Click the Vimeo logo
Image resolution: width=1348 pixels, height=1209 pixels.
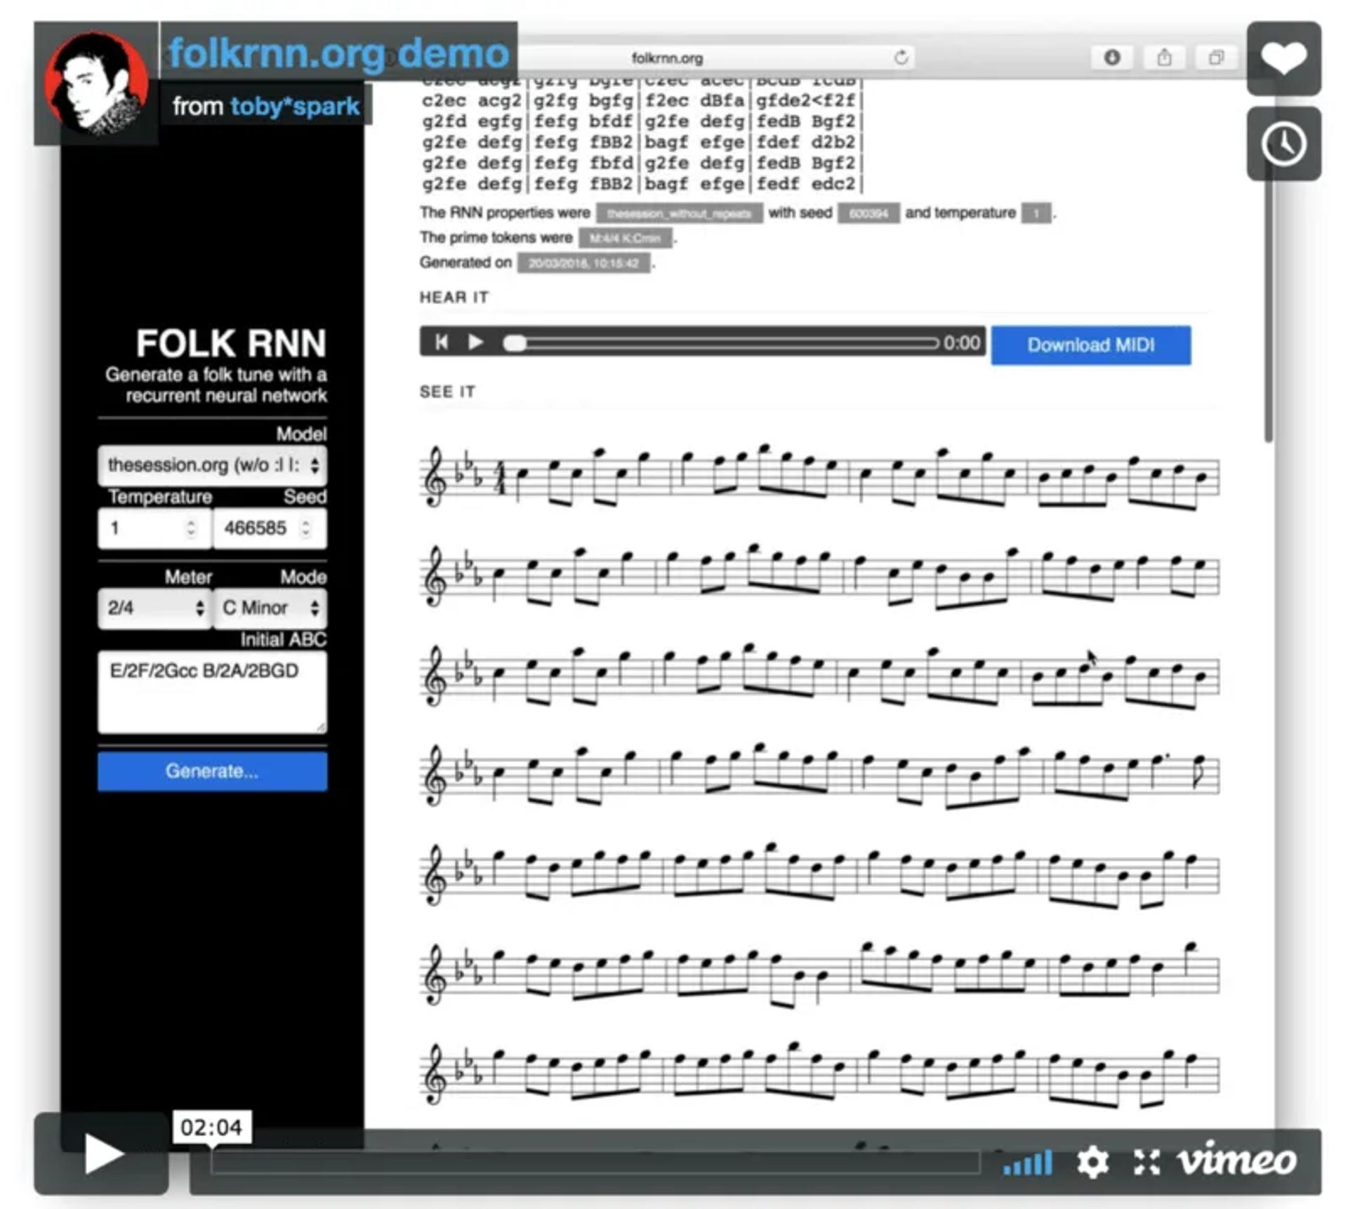coord(1236,1160)
